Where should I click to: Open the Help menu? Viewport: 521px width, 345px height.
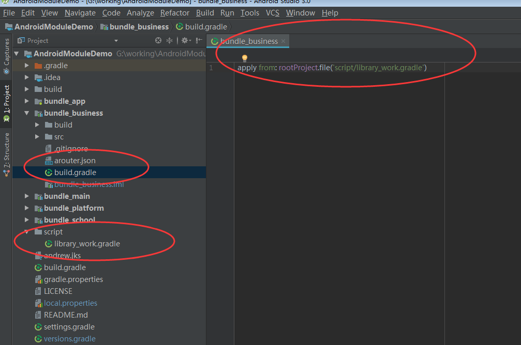[330, 13]
